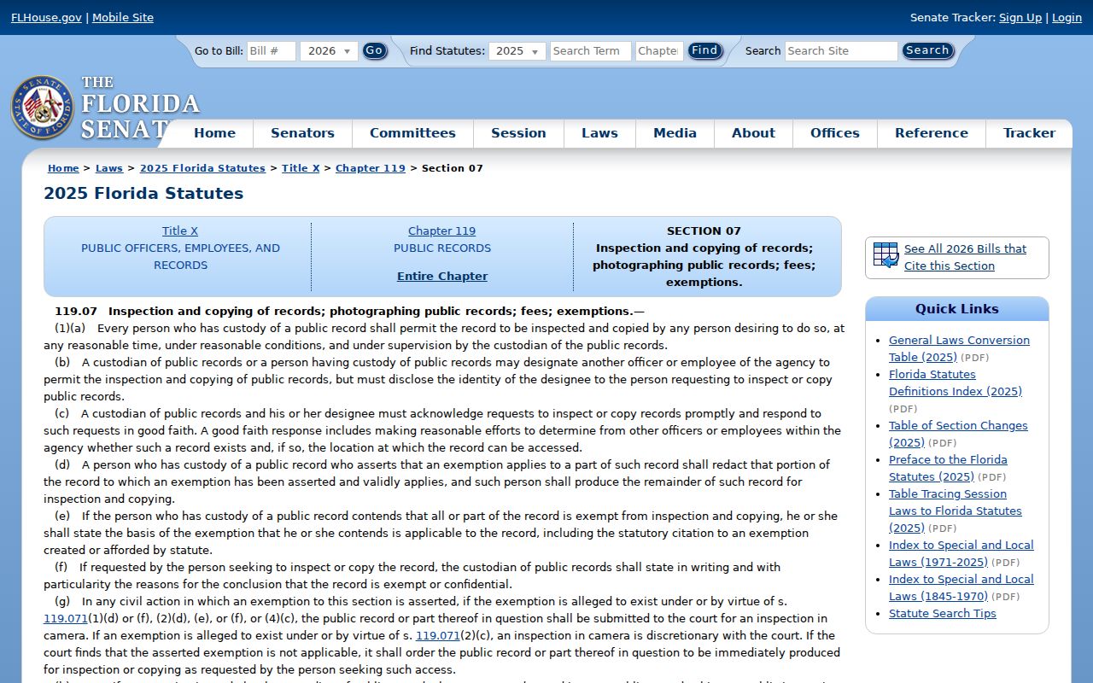Click the Chapter 119 breadcrumb link
The height and width of the screenshot is (683, 1093).
coord(371,168)
